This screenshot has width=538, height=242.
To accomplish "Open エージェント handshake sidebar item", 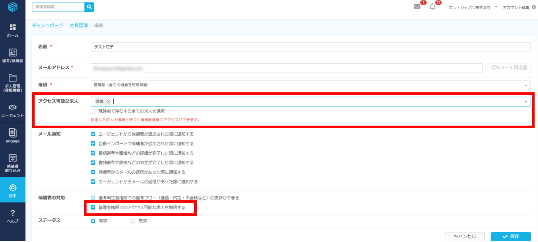I will (x=13, y=110).
